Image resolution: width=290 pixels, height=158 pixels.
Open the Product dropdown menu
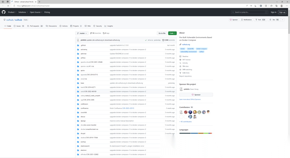click(12, 12)
